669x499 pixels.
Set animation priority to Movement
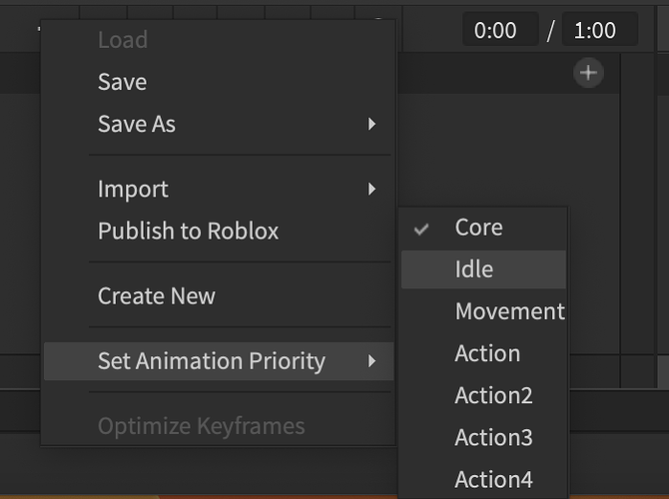(x=509, y=311)
